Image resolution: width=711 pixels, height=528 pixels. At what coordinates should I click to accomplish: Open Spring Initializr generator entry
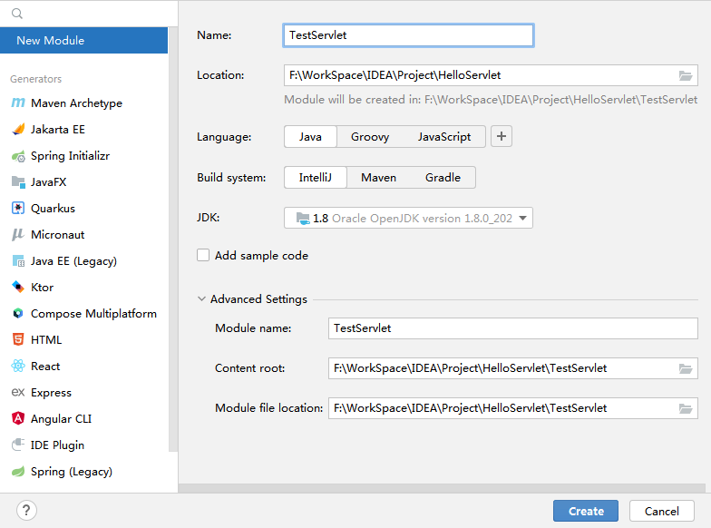83,156
